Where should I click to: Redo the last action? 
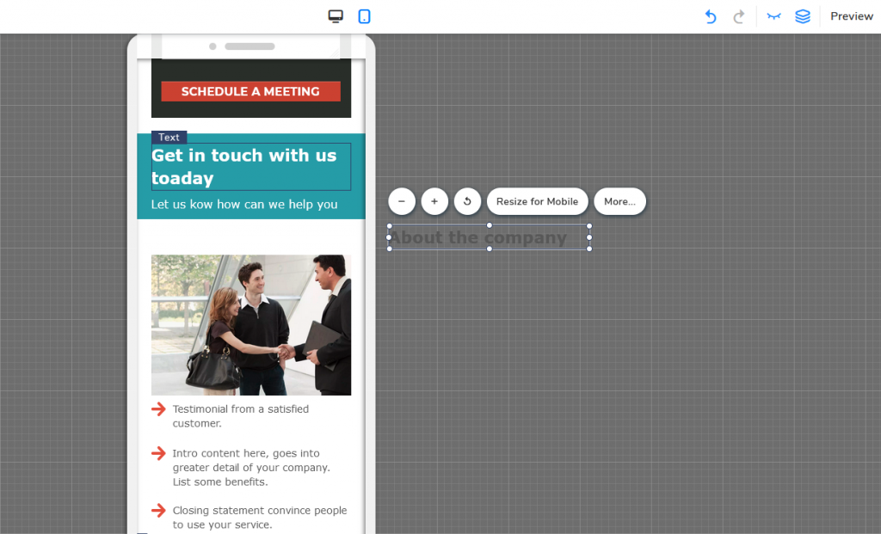(739, 17)
